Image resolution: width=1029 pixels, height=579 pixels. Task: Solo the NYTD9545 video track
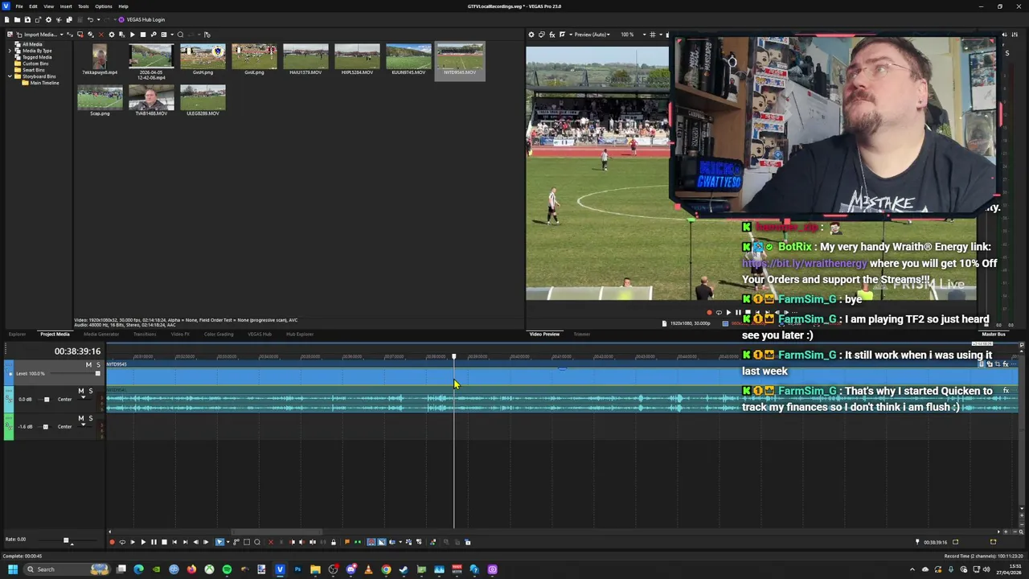(x=98, y=365)
